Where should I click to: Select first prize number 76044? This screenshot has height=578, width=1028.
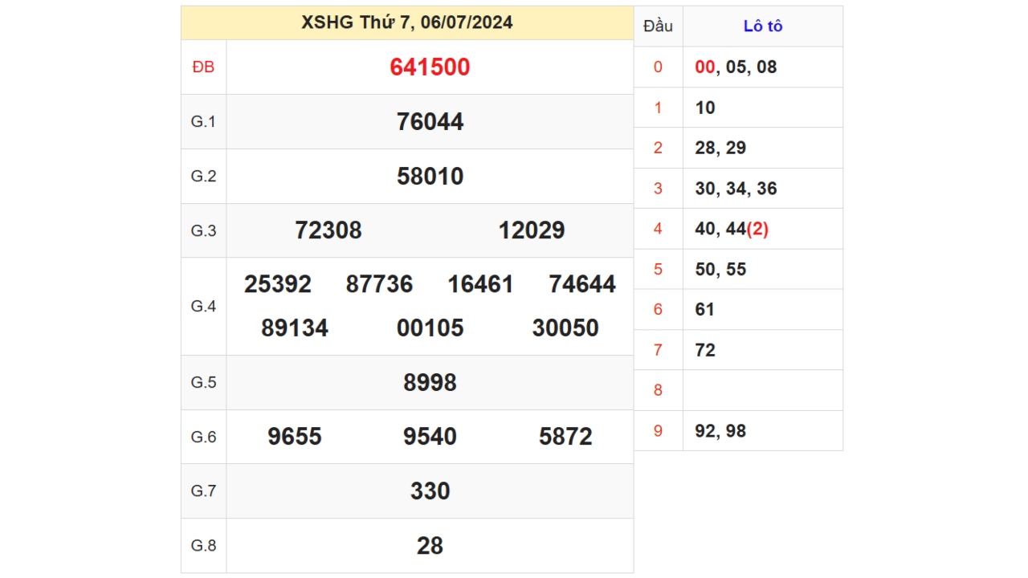click(x=430, y=122)
